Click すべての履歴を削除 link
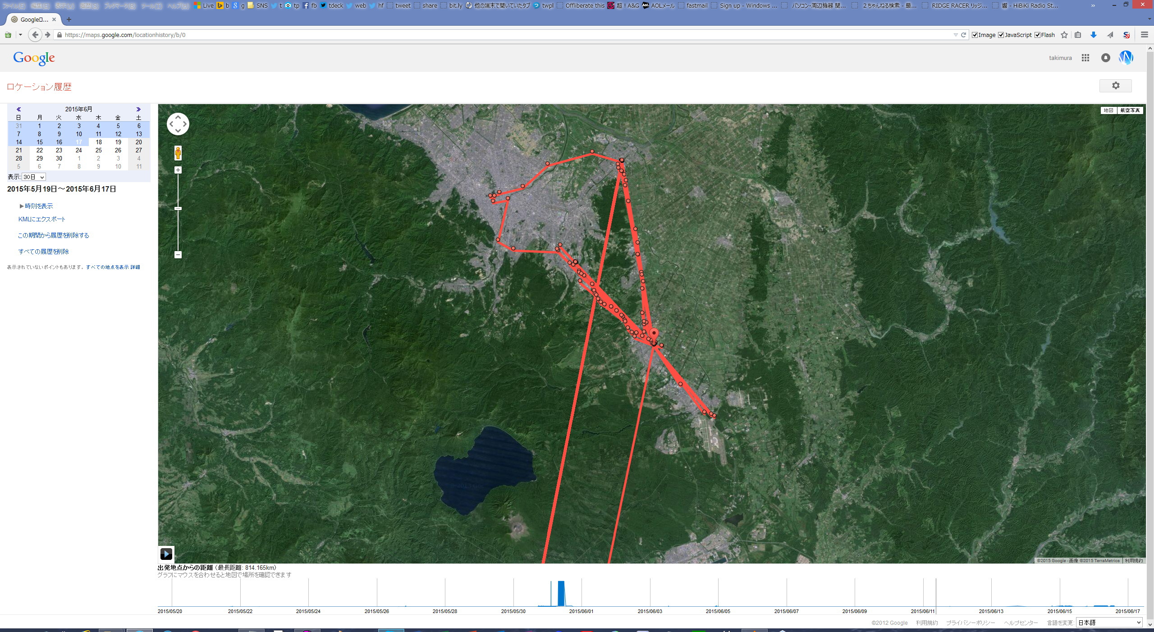The width and height of the screenshot is (1154, 632). 44,252
